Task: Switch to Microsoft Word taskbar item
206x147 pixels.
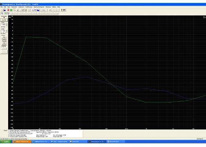Action: tap(116, 142)
